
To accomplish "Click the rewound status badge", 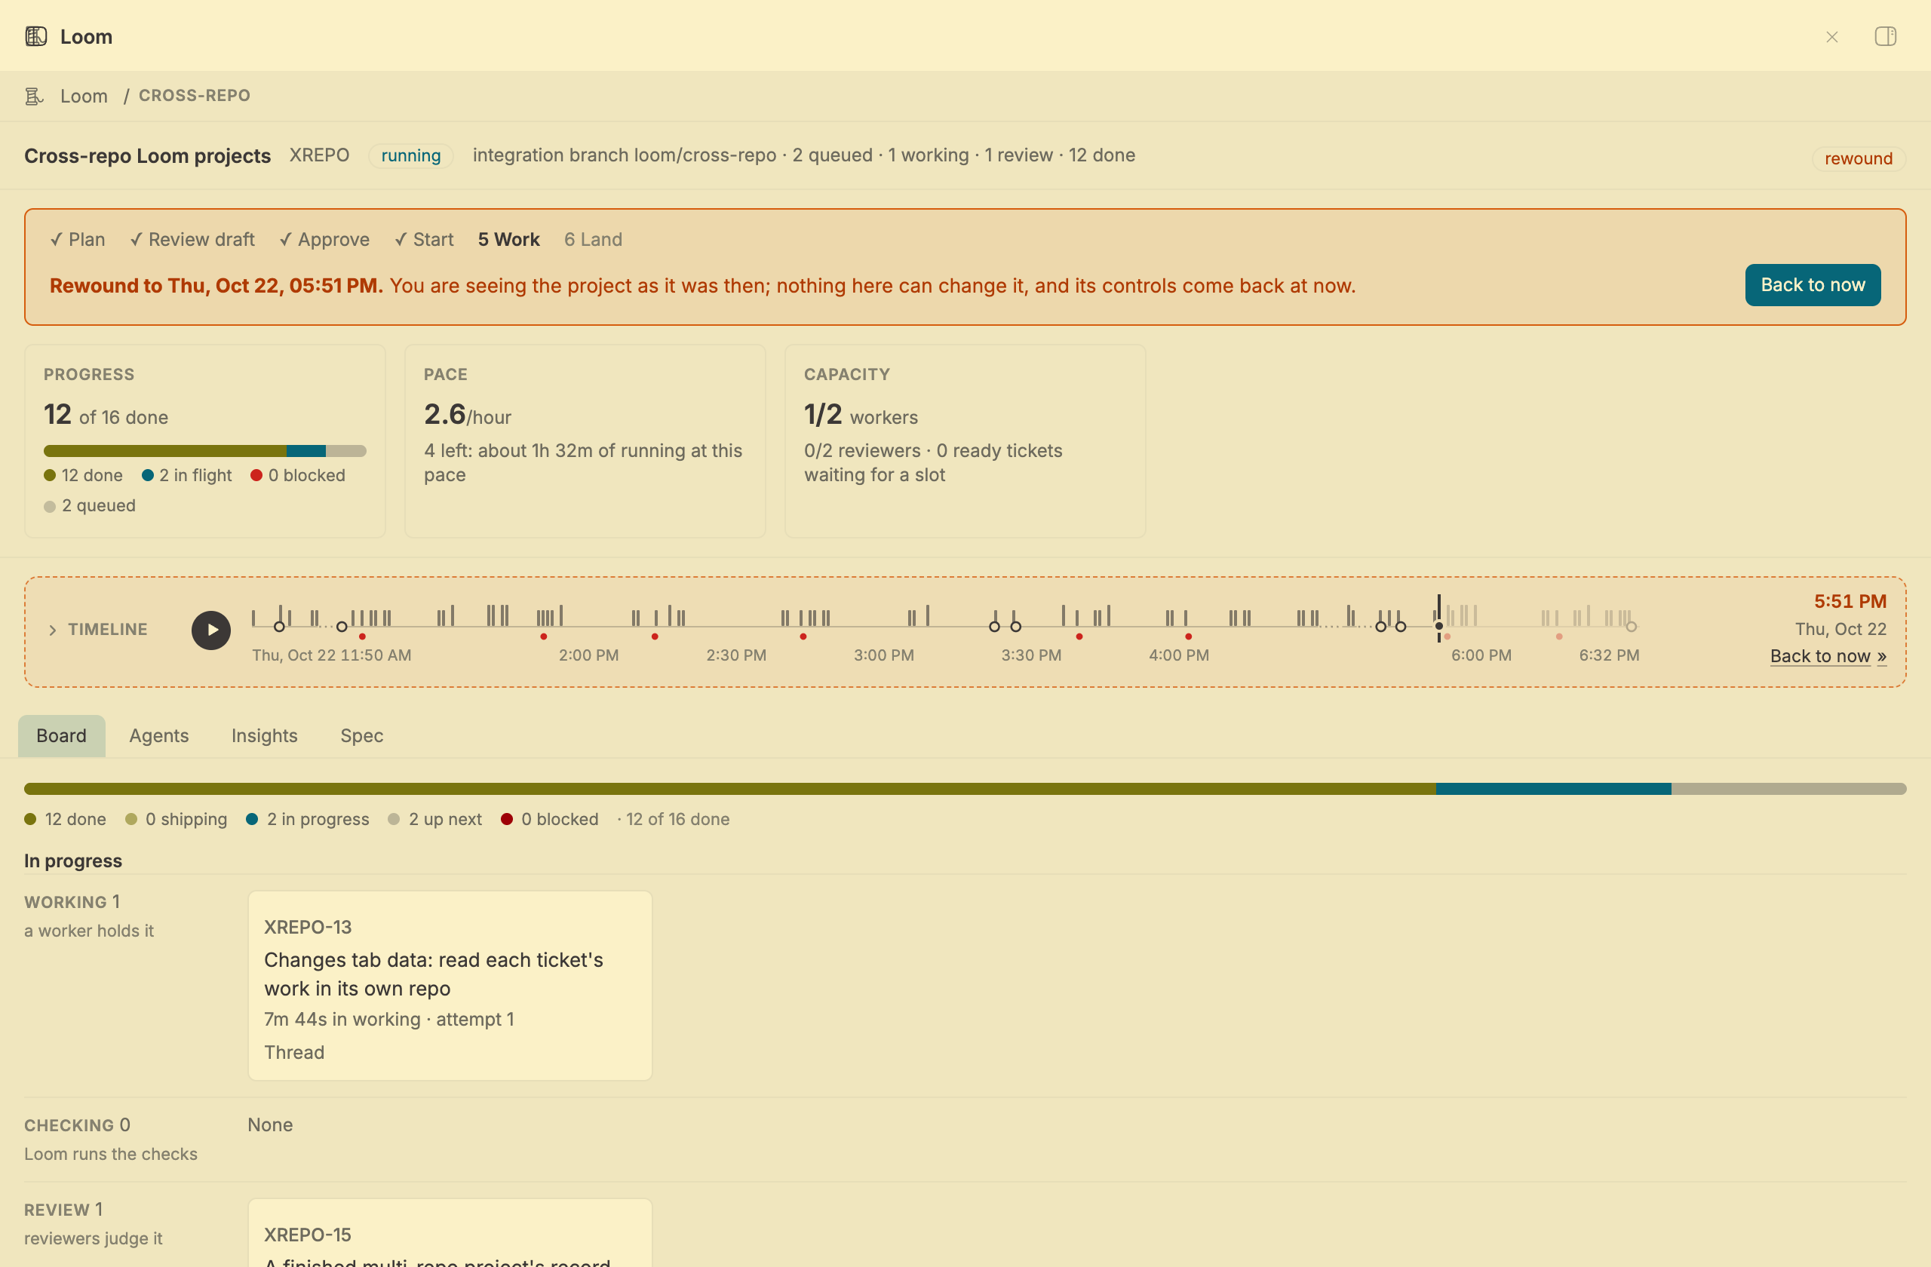I will pyautogui.click(x=1858, y=158).
